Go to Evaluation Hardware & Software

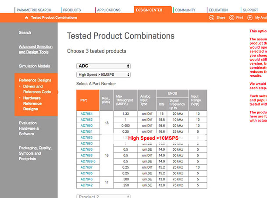point(33,128)
